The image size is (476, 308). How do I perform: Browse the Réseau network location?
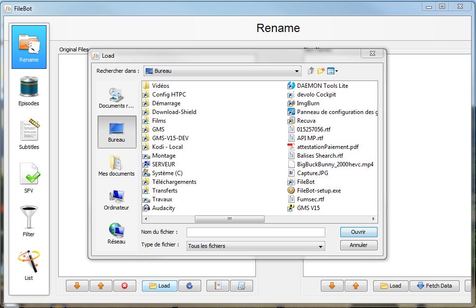[116, 234]
